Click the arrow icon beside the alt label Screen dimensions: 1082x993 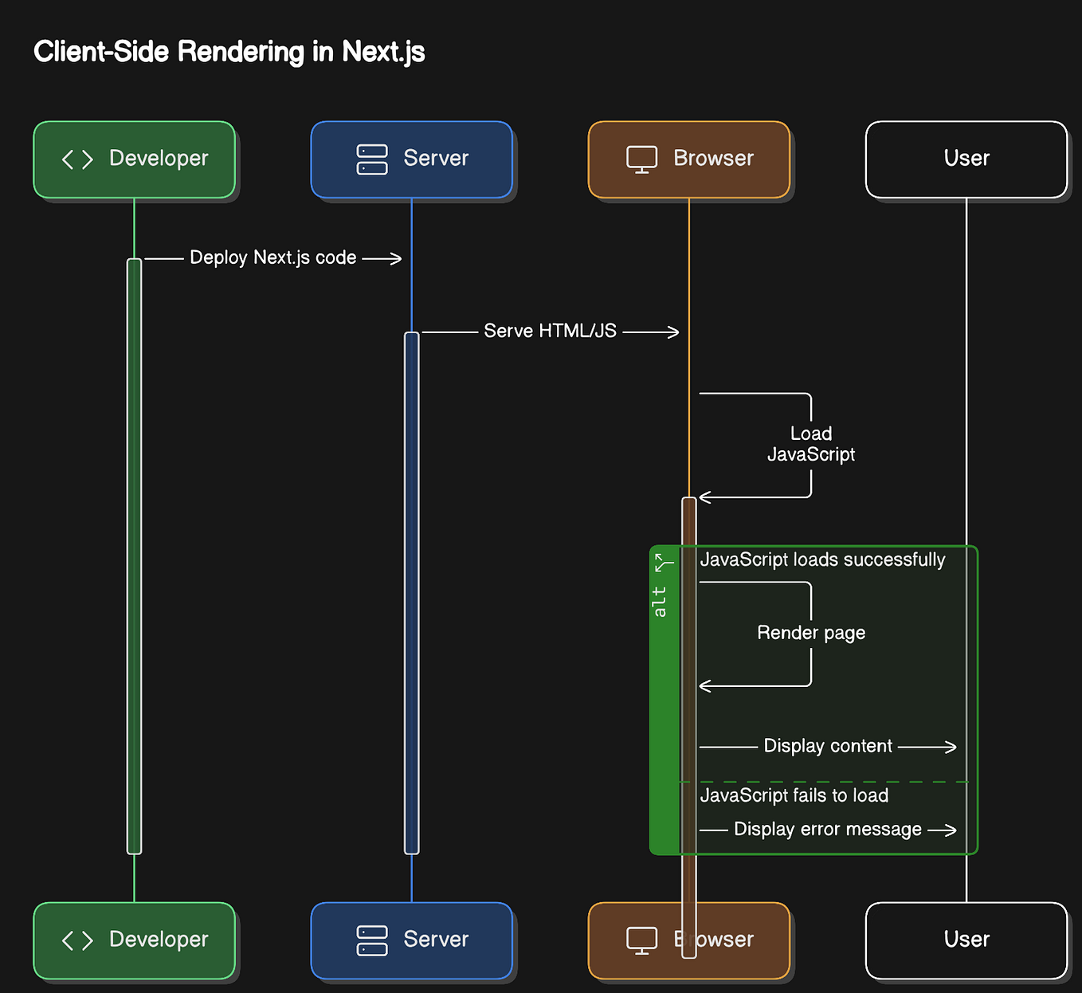(x=662, y=563)
